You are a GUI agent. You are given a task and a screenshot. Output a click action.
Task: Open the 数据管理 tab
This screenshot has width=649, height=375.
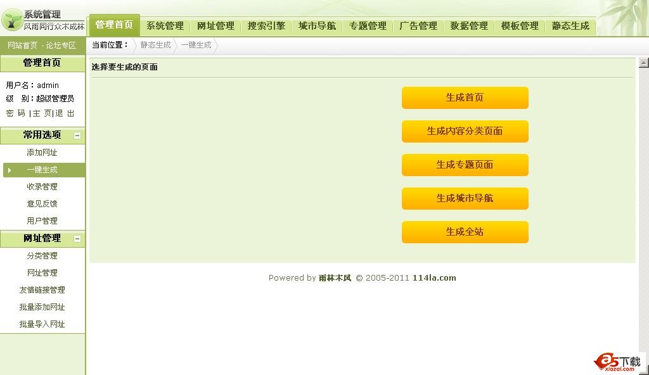(469, 26)
